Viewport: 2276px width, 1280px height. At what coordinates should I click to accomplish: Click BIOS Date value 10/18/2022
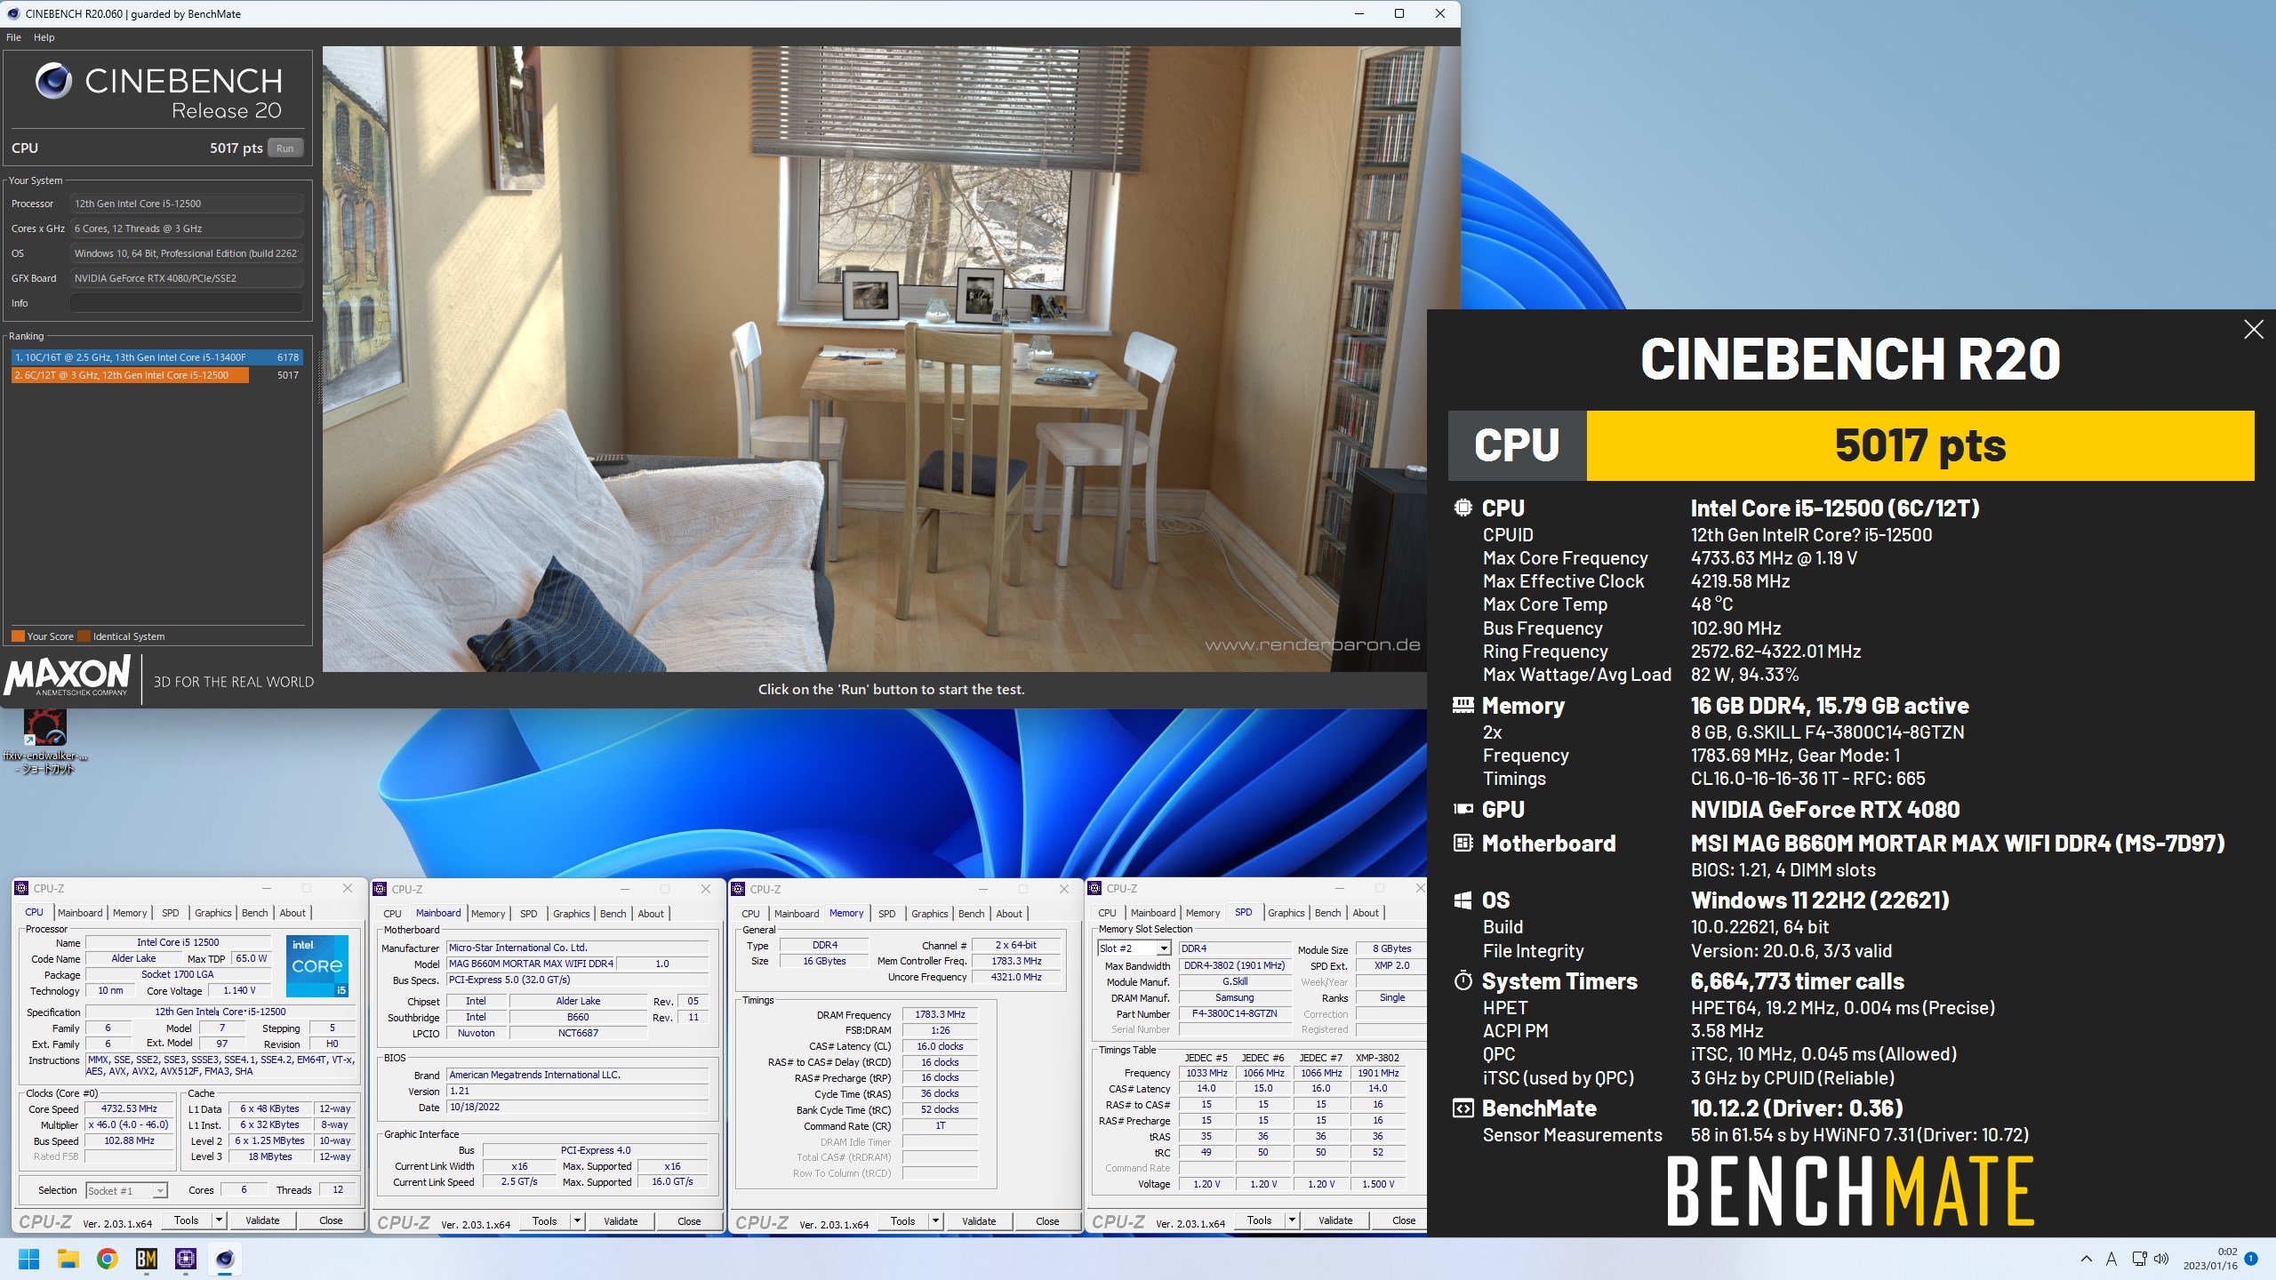[x=578, y=1107]
